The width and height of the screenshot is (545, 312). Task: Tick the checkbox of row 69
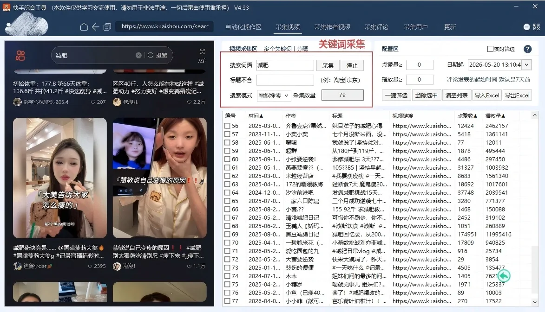point(227,234)
